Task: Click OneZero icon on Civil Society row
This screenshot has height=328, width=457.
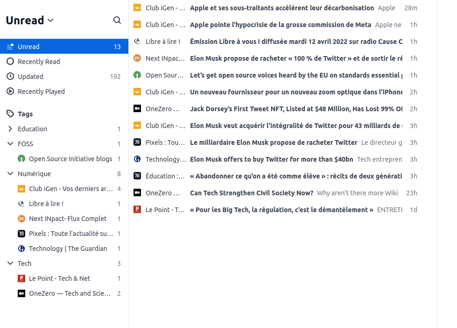Action: (137, 193)
